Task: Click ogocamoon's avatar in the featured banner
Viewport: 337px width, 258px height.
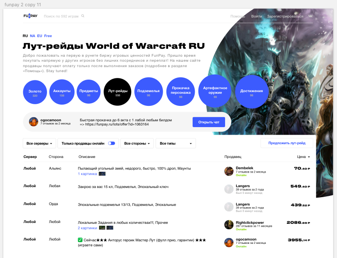Action: [x=34, y=122]
